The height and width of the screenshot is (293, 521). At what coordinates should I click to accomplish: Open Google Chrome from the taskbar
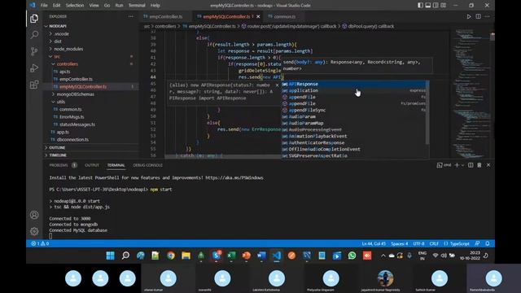[x=171, y=256]
